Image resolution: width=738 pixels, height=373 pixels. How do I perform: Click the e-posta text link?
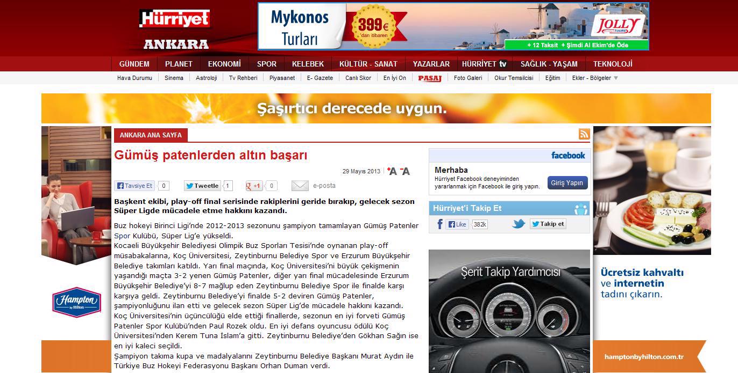tap(324, 186)
